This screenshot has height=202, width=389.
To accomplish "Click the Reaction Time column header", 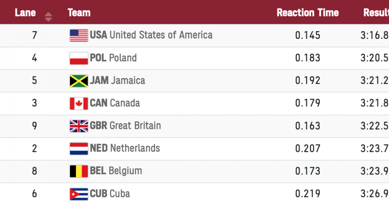I will click(307, 13).
